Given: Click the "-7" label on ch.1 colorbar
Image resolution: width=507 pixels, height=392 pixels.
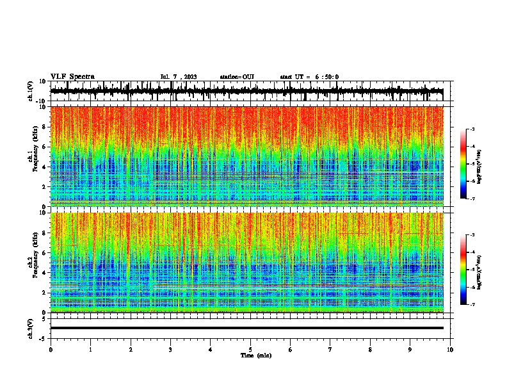Looking at the screenshot, I should pyautogui.click(x=472, y=199).
